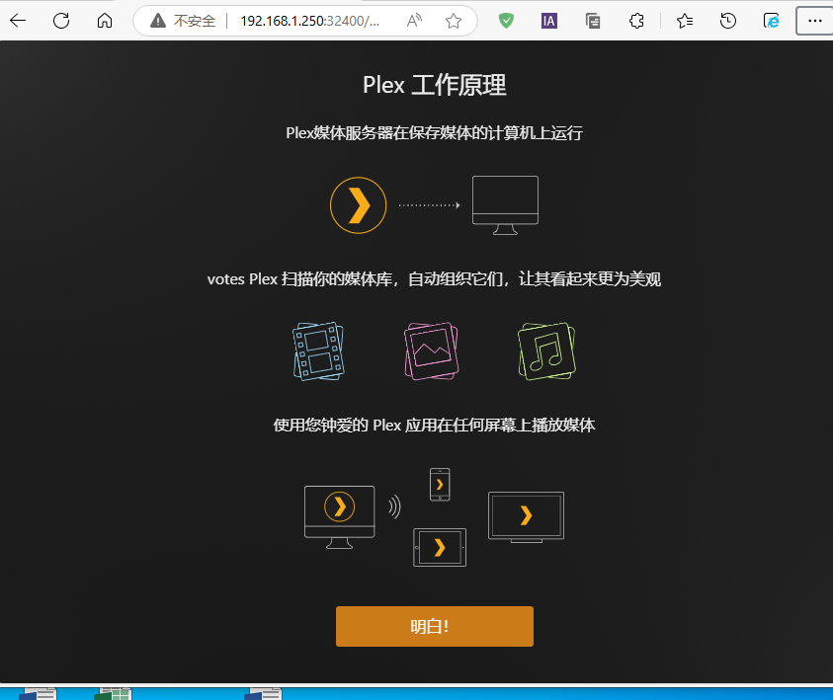Click the phone device icon
The image size is (833, 700).
coord(440,484)
